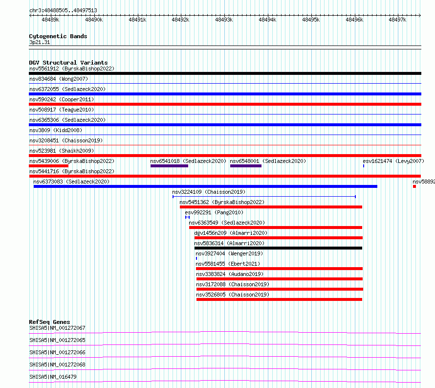Click esv1621474 (Levy2007) label
The image size is (435, 388).
393,161
